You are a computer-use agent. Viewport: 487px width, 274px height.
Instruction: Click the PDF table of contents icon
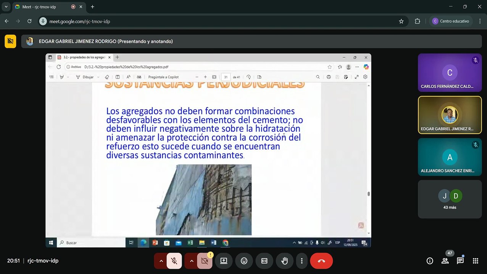pos(52,77)
